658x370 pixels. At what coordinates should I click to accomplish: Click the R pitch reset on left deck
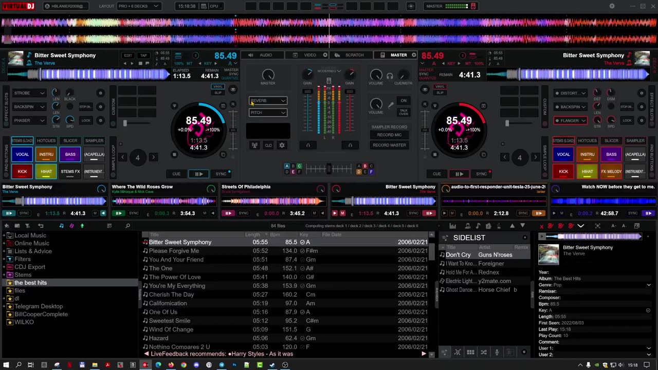(233, 104)
